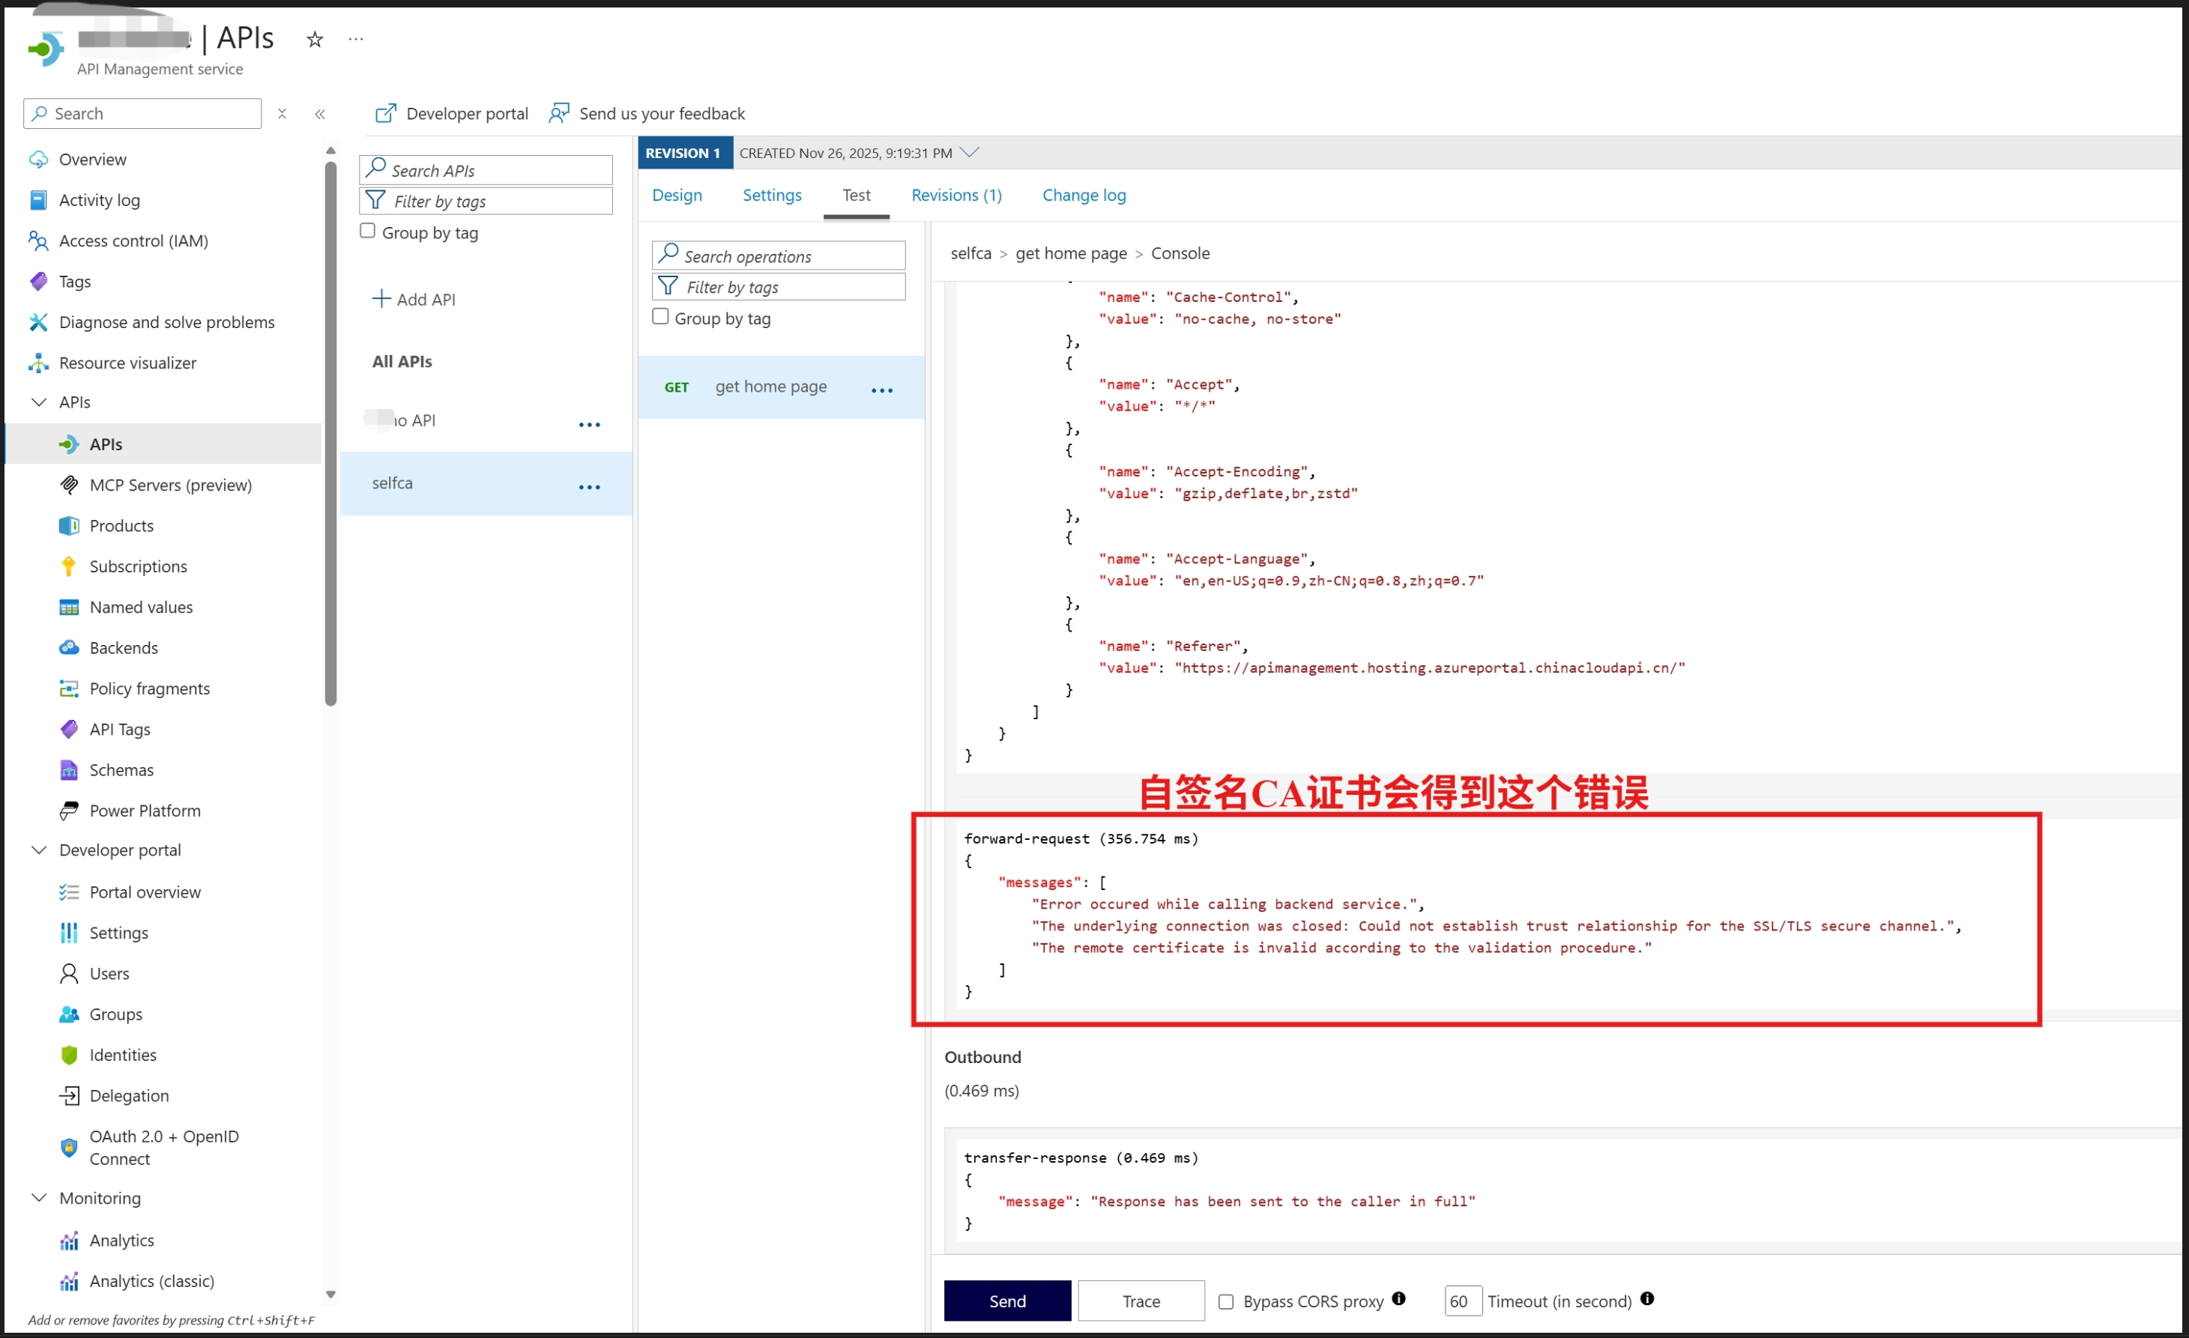The height and width of the screenshot is (1338, 2189).
Task: Click the Timeout seconds input field
Action: 1461,1301
